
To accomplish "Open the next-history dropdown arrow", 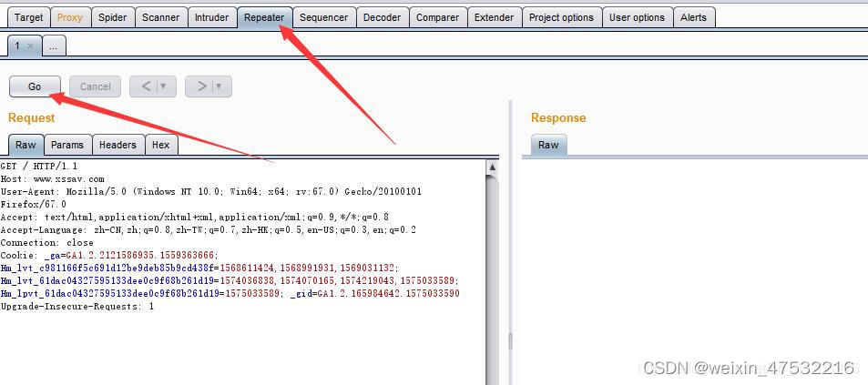I will coord(219,86).
